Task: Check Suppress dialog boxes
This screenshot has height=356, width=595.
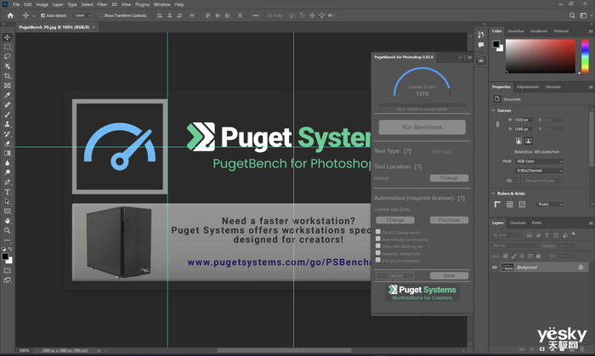Action: click(378, 253)
